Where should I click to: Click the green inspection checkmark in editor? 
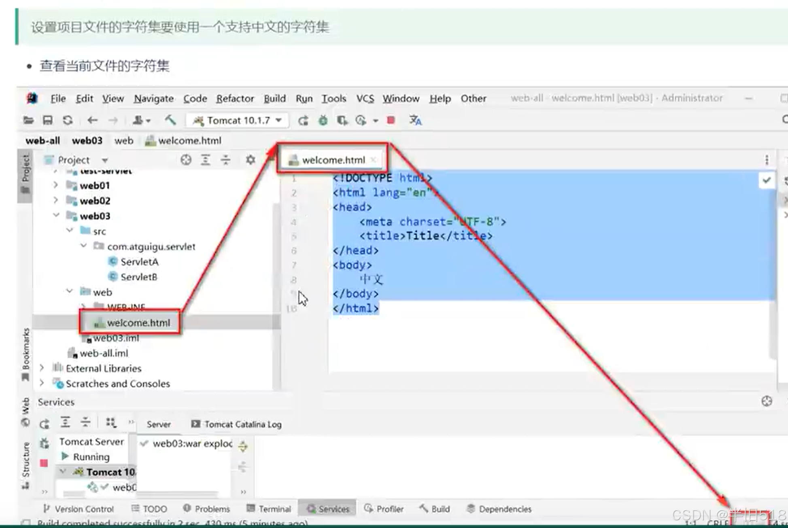tap(766, 180)
